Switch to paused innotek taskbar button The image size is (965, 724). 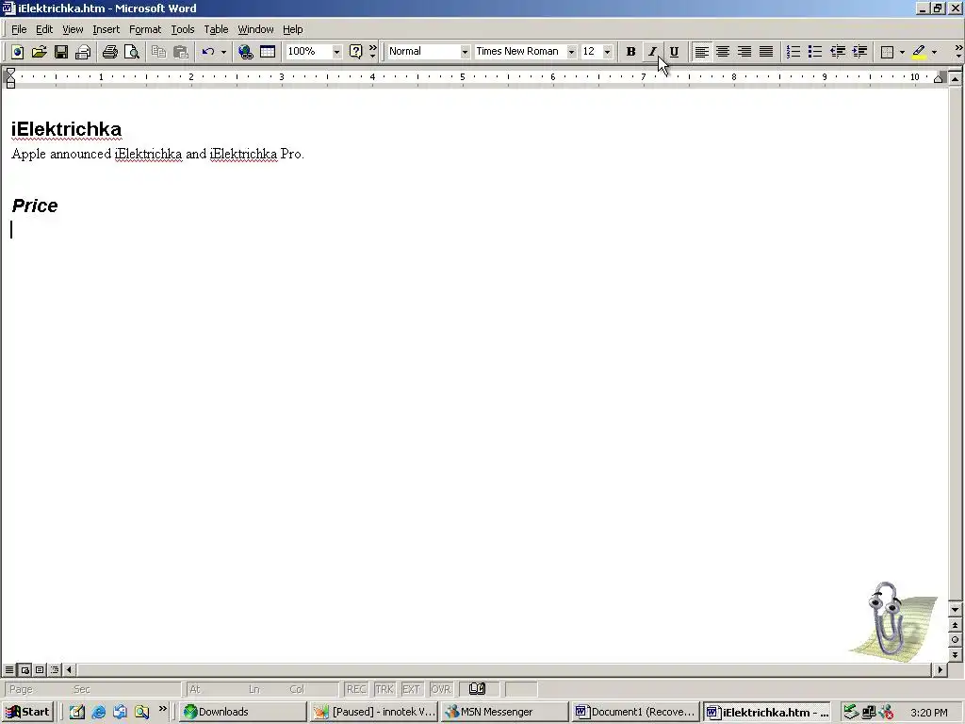coord(373,712)
